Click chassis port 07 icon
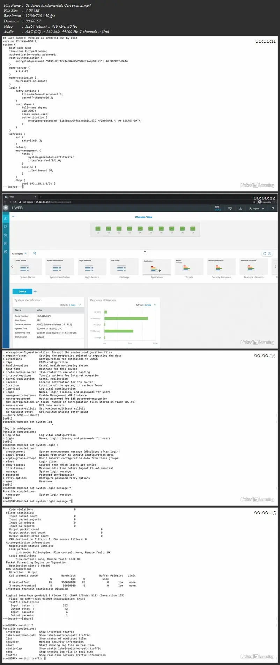The height and width of the screenshot is (665, 280). coord(172,228)
